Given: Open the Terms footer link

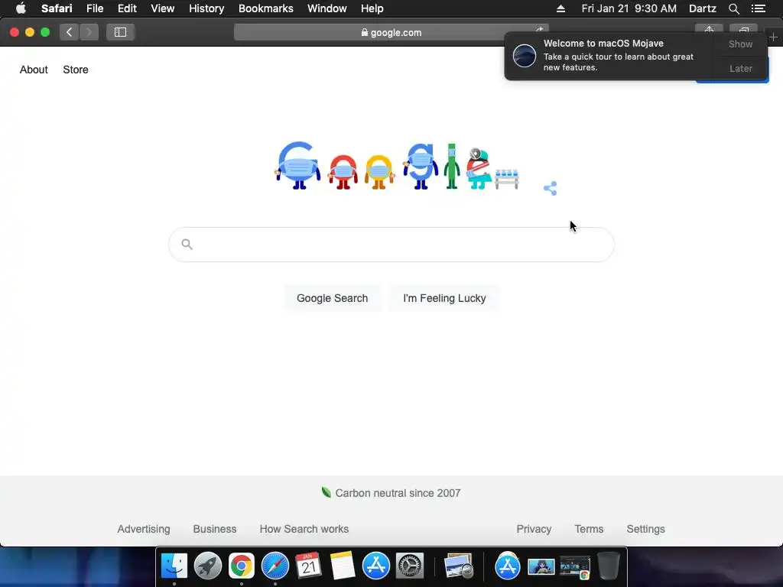Looking at the screenshot, I should click(x=589, y=529).
